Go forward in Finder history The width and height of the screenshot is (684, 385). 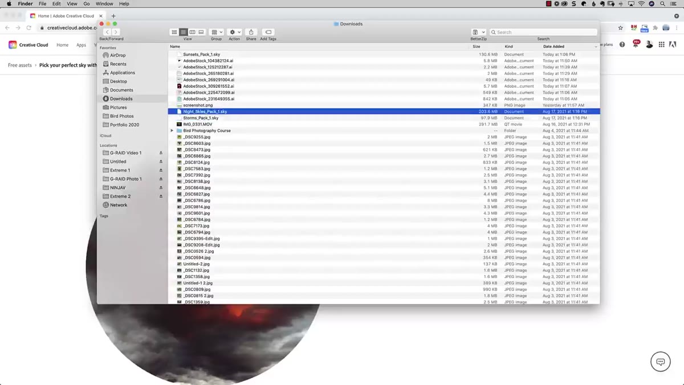coord(116,32)
